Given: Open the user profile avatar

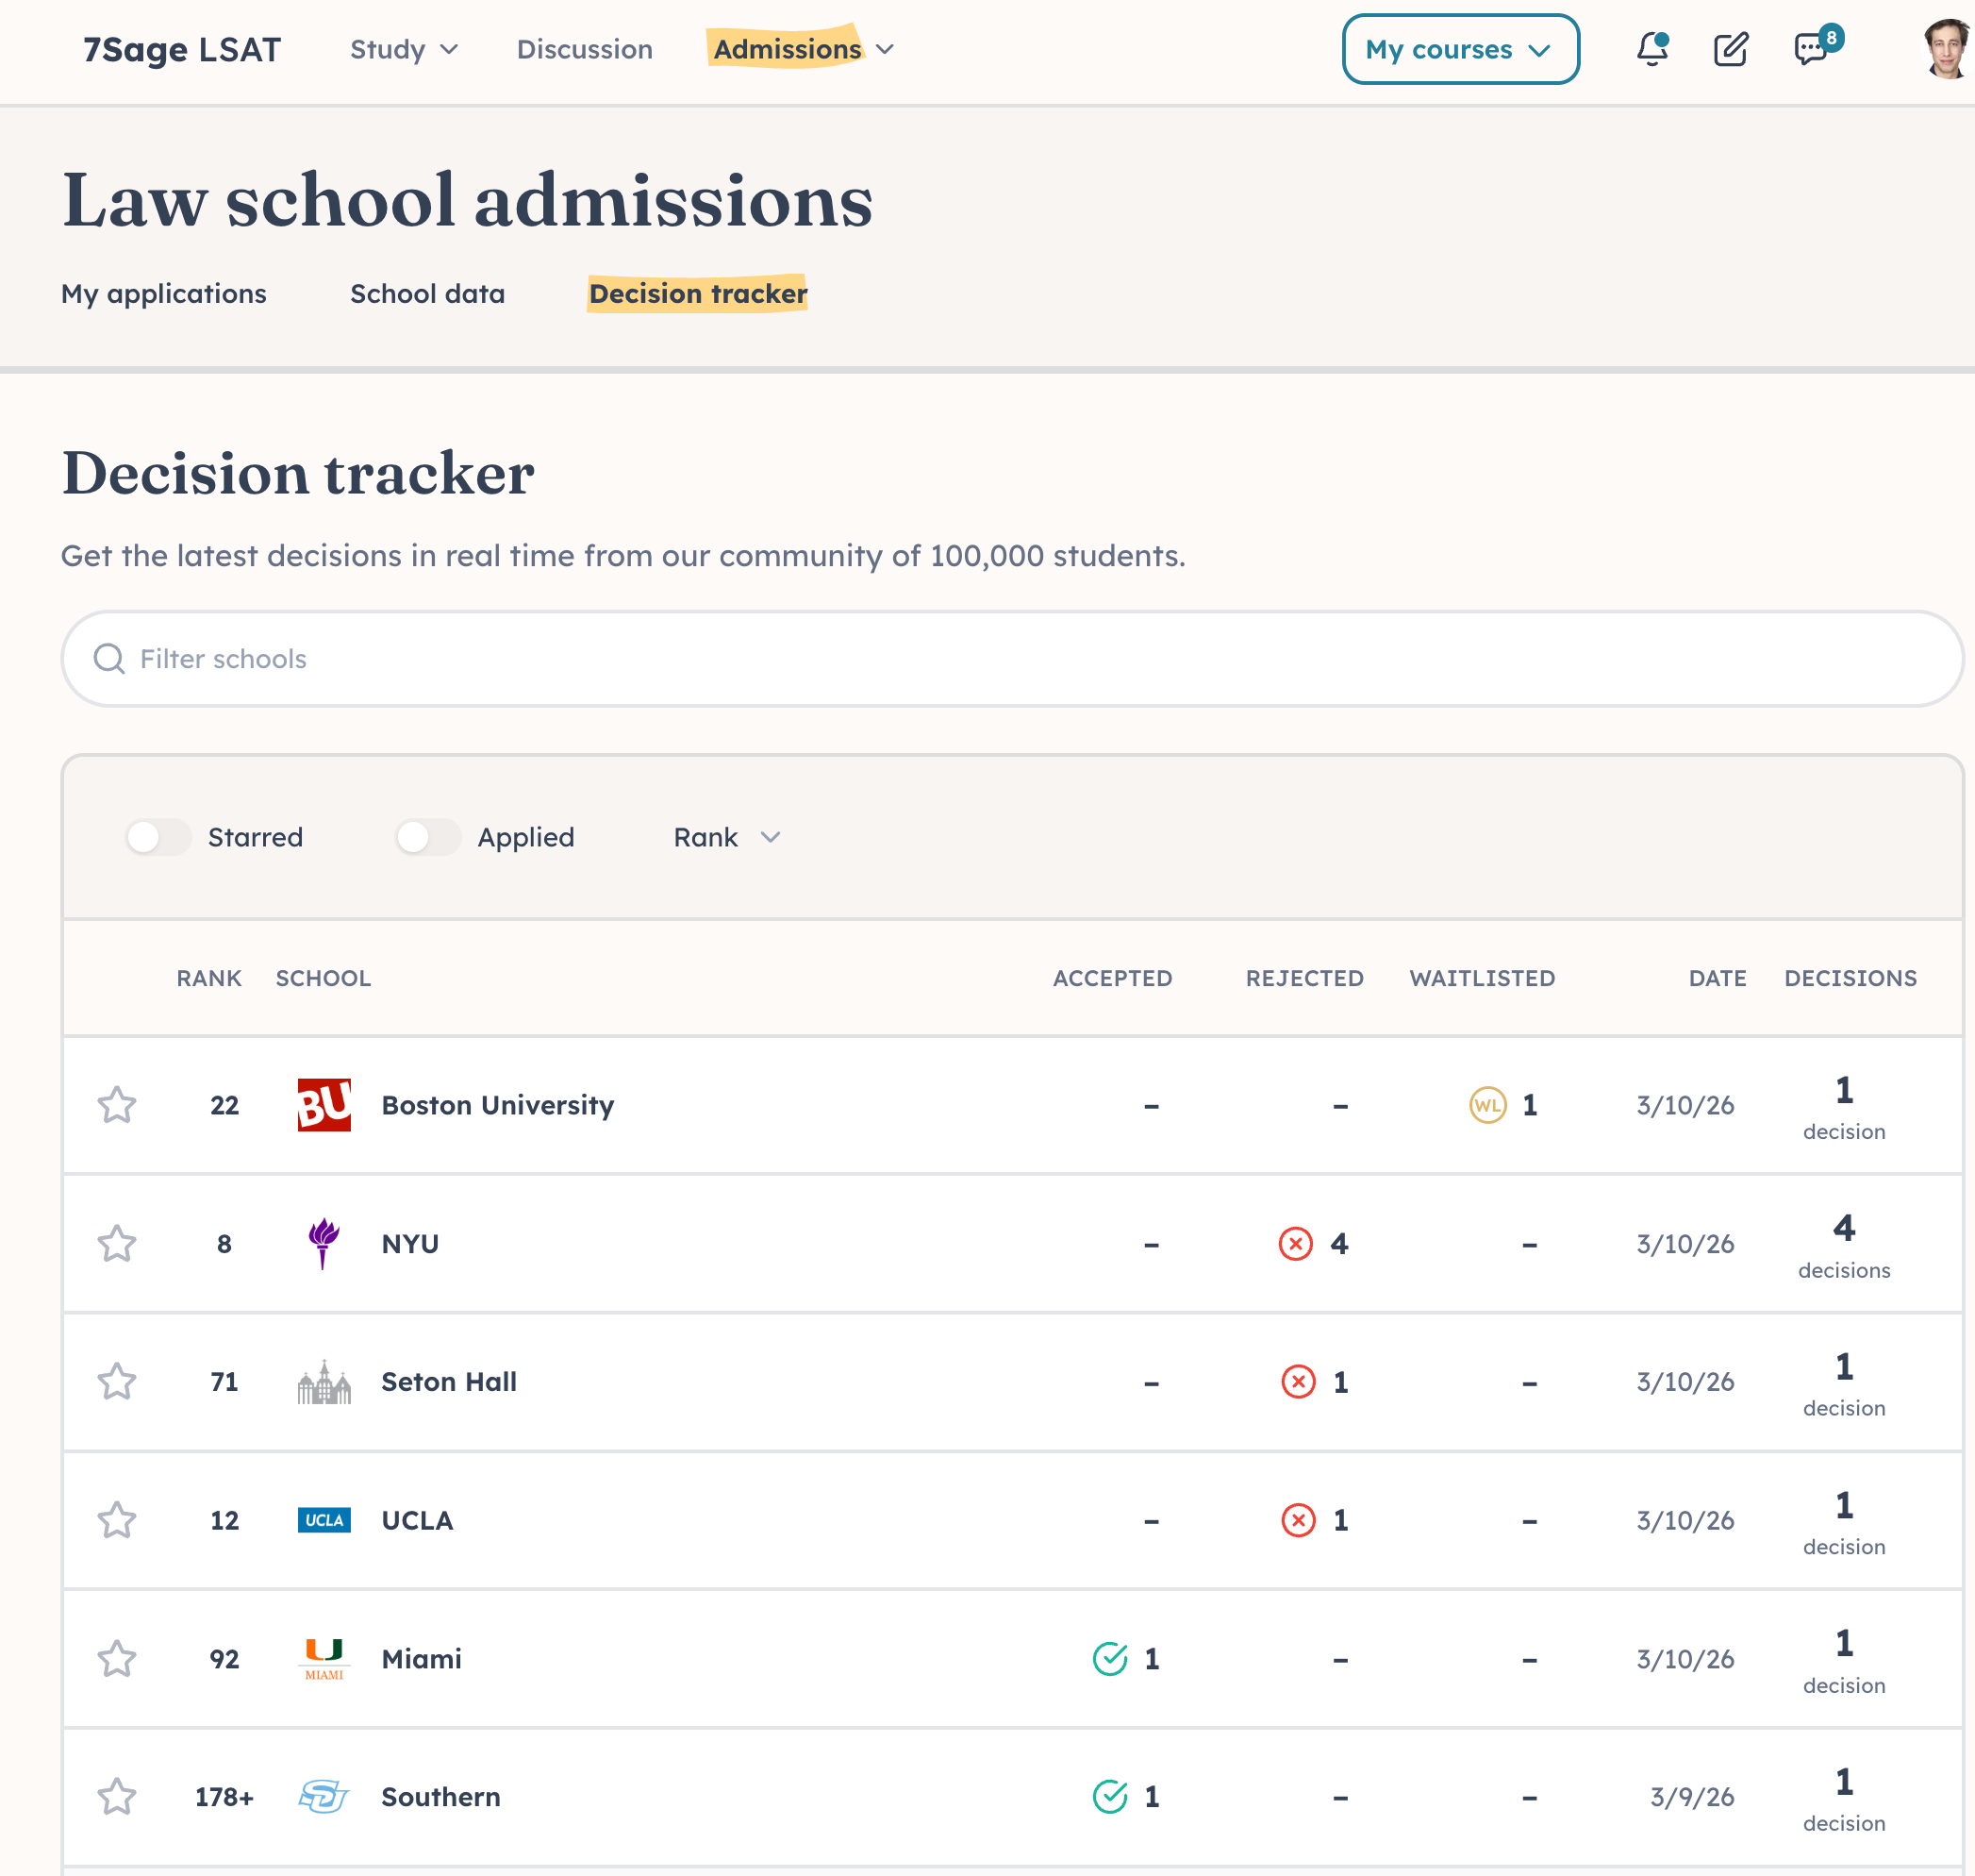Looking at the screenshot, I should (1947, 49).
